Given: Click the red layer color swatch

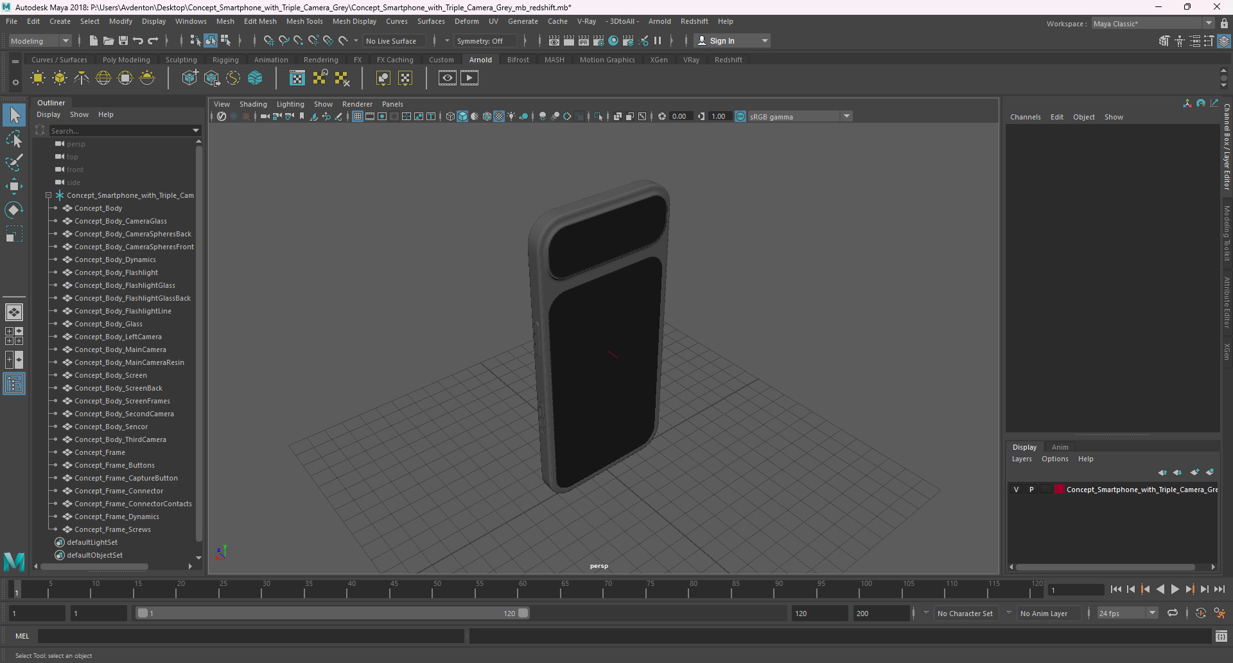Looking at the screenshot, I should [x=1059, y=490].
